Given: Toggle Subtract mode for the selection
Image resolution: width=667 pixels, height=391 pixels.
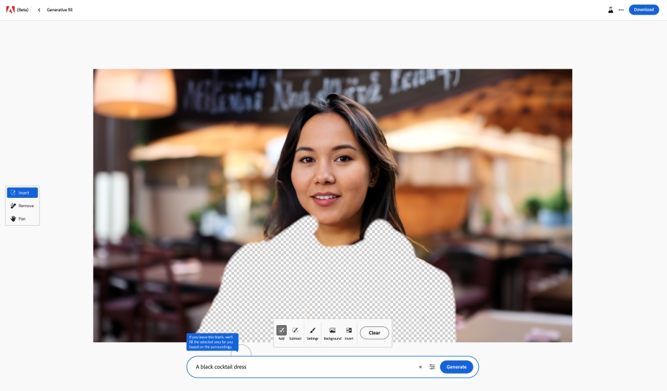Looking at the screenshot, I should point(296,332).
